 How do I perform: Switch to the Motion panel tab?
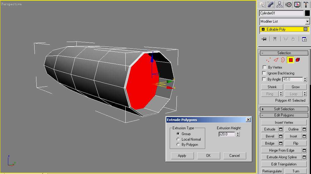(288, 5)
